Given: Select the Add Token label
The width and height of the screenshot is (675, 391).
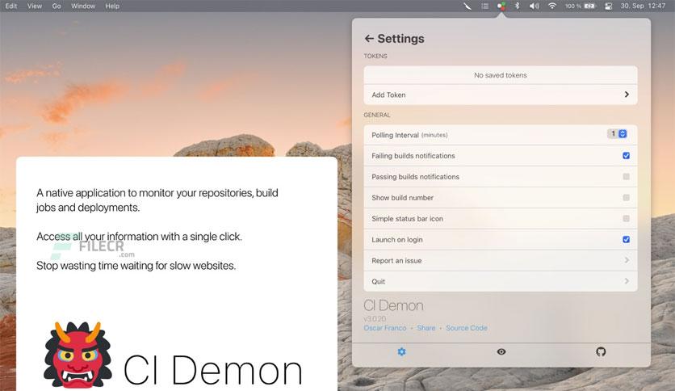Looking at the screenshot, I should [x=388, y=95].
